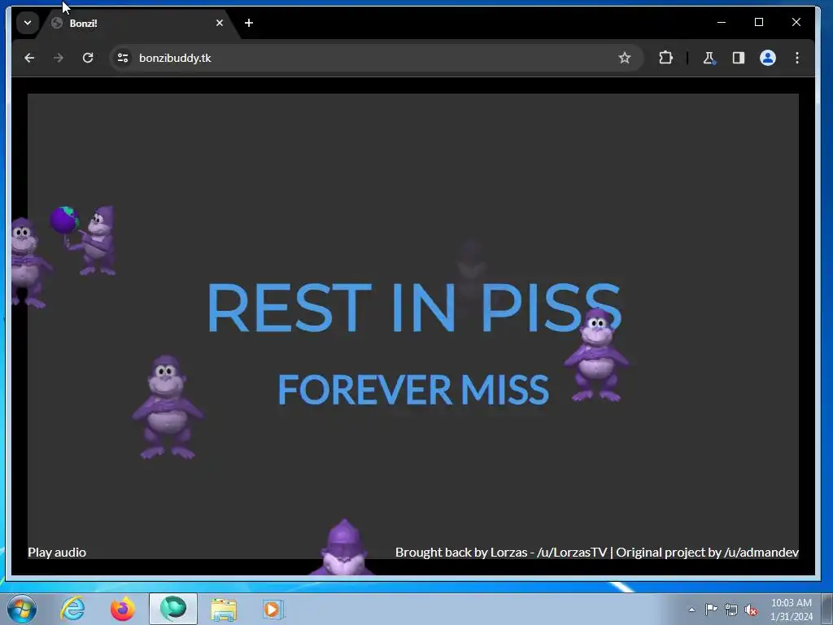Viewport: 833px width, 625px height.
Task: Open the profile avatar menu
Action: tap(768, 58)
